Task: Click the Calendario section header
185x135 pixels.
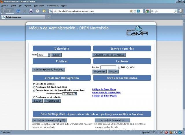Action: coord(62,48)
